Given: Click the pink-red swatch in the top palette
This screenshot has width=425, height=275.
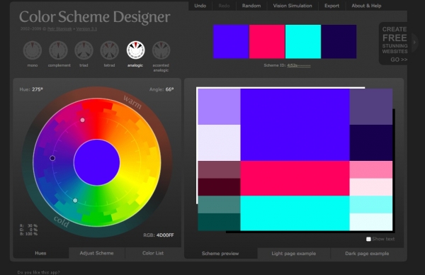Looking at the screenshot, I should [267, 42].
